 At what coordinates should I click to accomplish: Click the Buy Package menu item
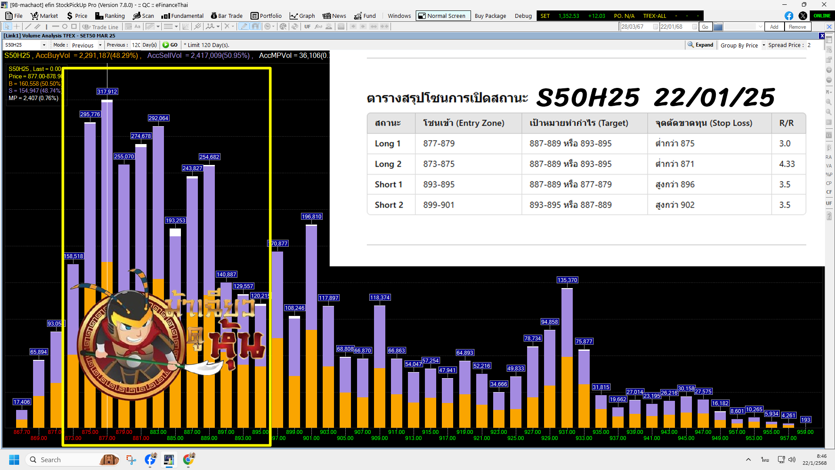coord(490,16)
